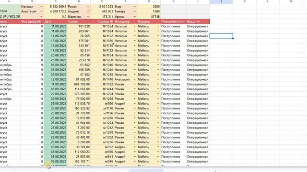Select the Анастасия manager cell in row М/1410
This screenshot has height=172, width=307.
tap(126, 80)
